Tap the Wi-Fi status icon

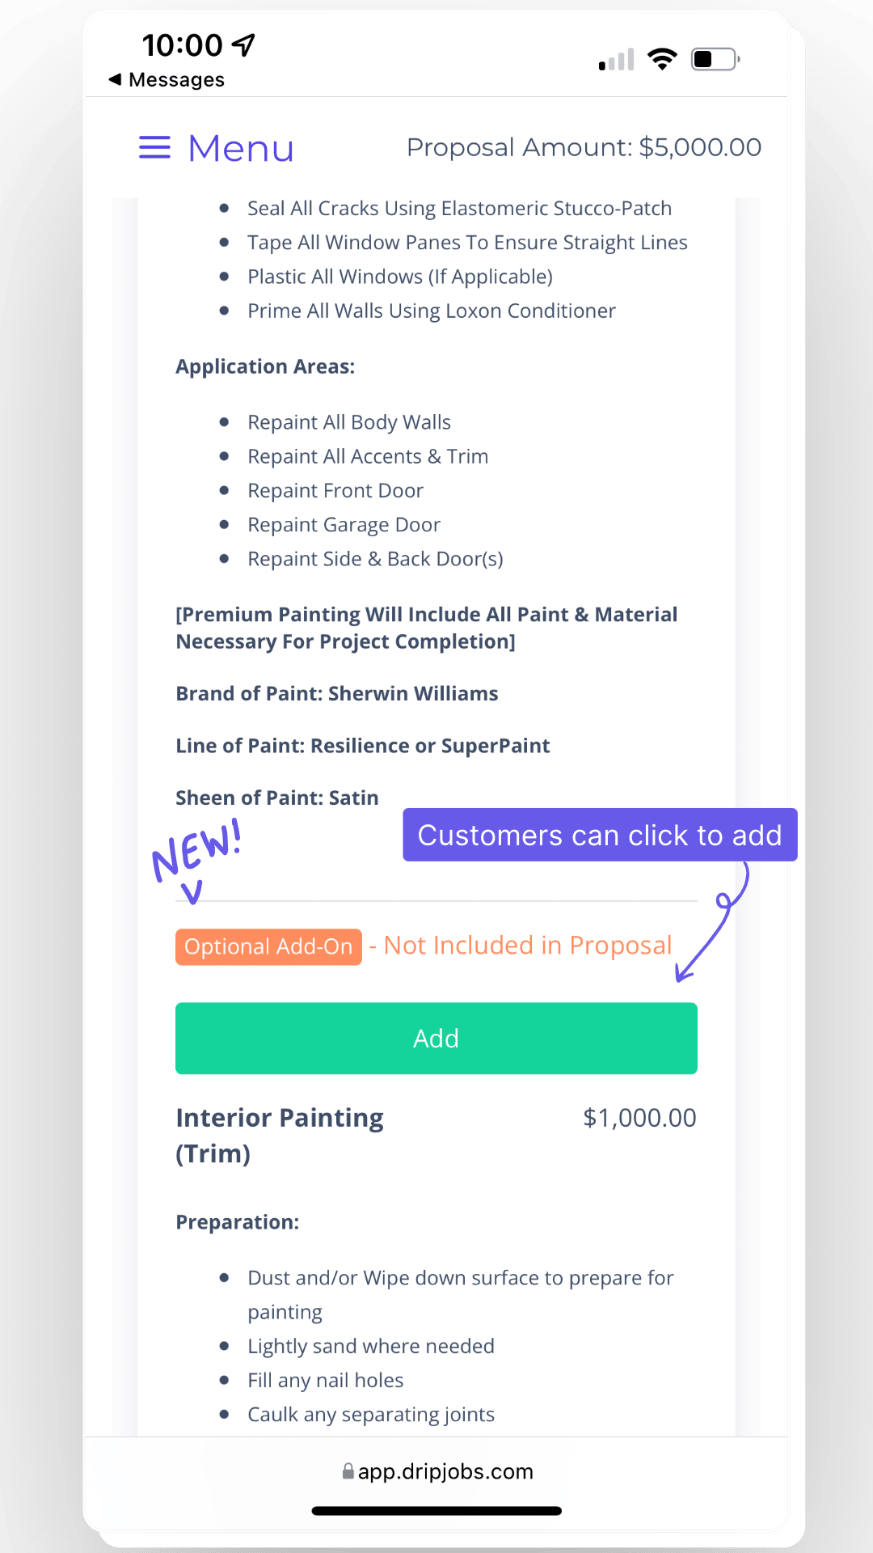click(662, 60)
